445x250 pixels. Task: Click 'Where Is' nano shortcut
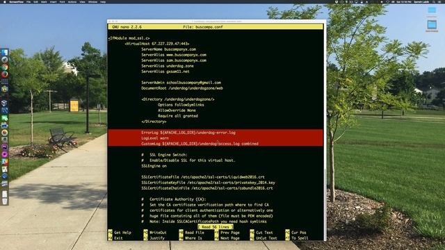click(193, 238)
